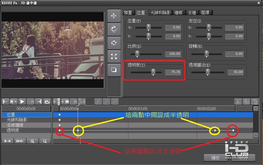Select the last 透明度 keyframe diamond
This screenshot has height=165, width=263.
click(233, 130)
